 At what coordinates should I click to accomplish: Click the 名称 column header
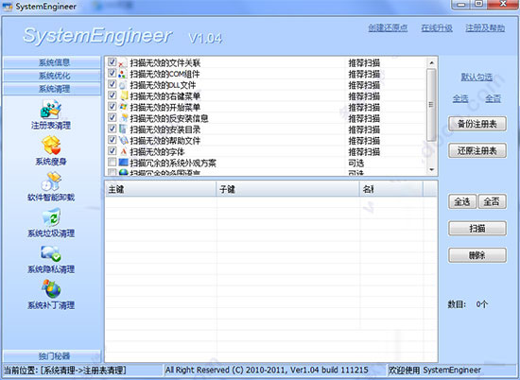[x=391, y=189]
